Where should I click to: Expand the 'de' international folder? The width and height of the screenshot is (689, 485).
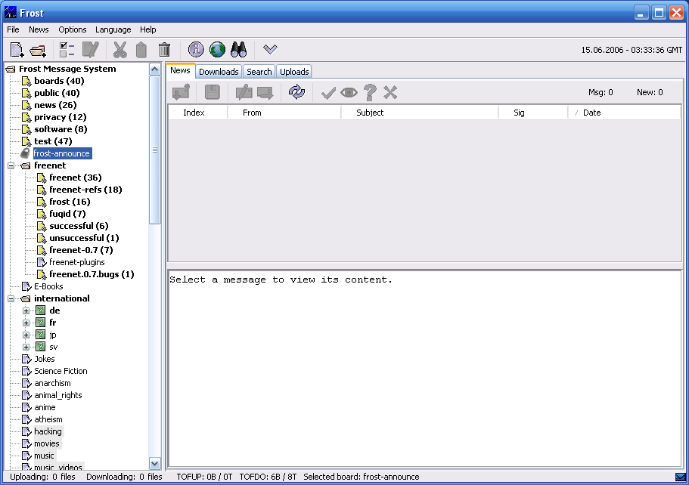click(x=26, y=310)
